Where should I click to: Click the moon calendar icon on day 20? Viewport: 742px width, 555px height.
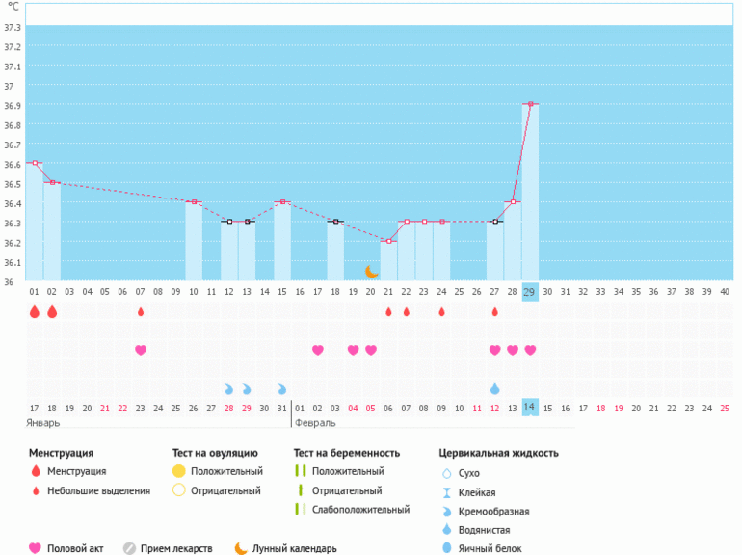click(x=371, y=272)
